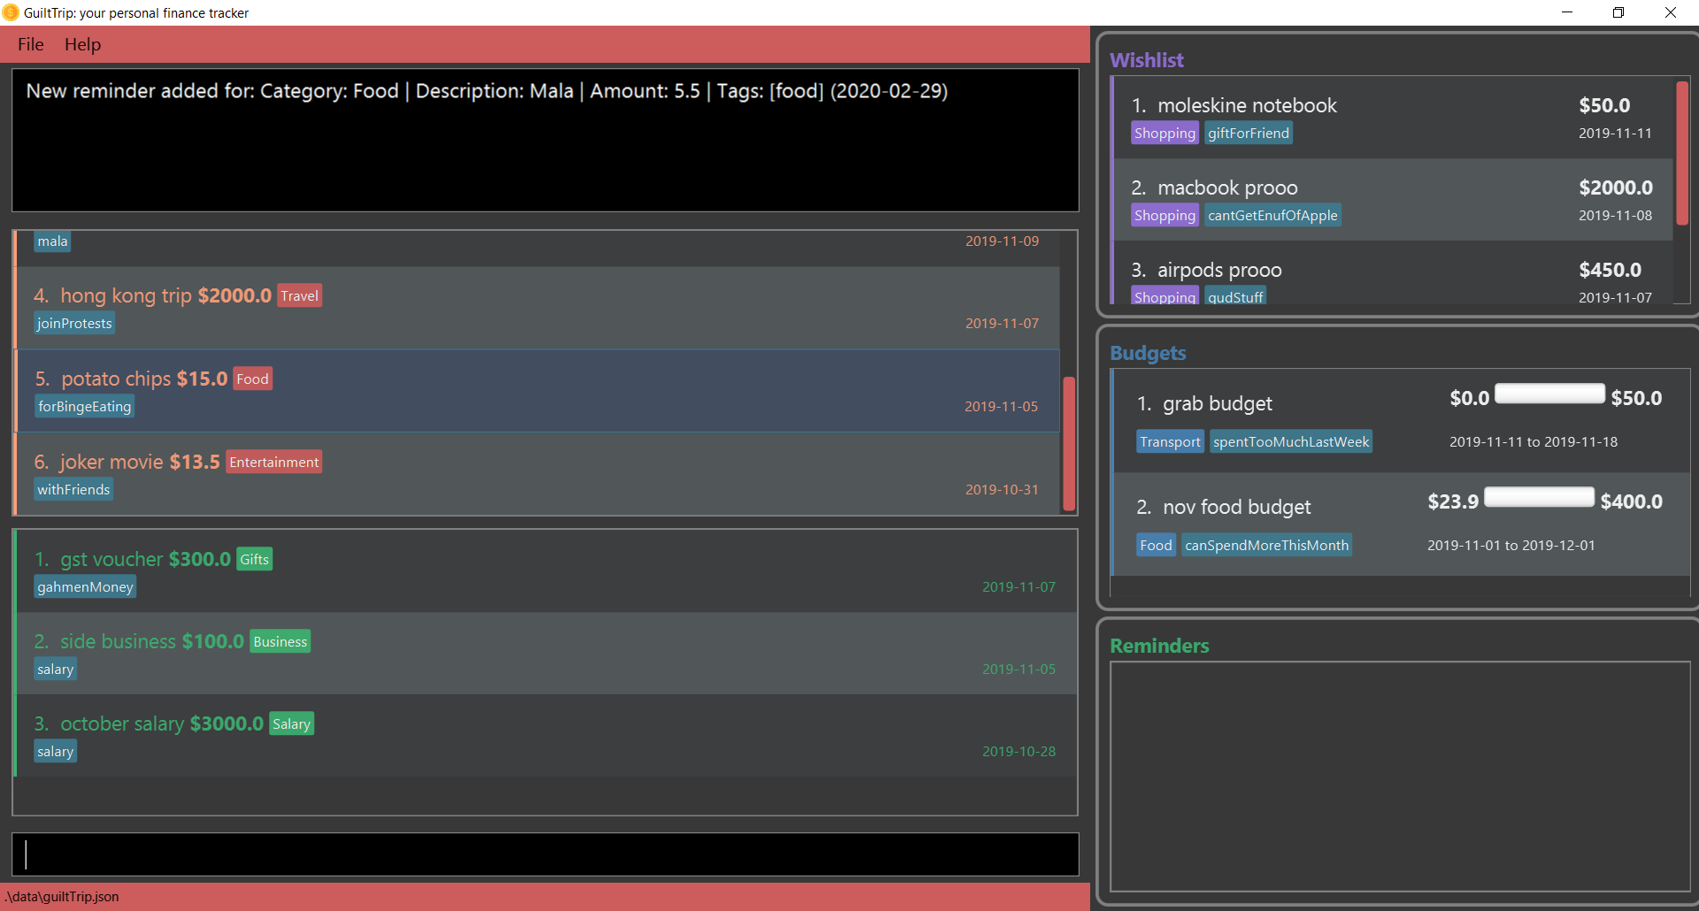This screenshot has height=911, width=1699.
Task: Click the Wishlist panel scrollbar thumb
Action: pos(1682,153)
